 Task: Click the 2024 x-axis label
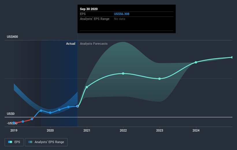(196, 130)
